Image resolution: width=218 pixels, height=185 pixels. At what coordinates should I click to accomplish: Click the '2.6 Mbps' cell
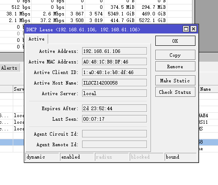(x=49, y=14)
